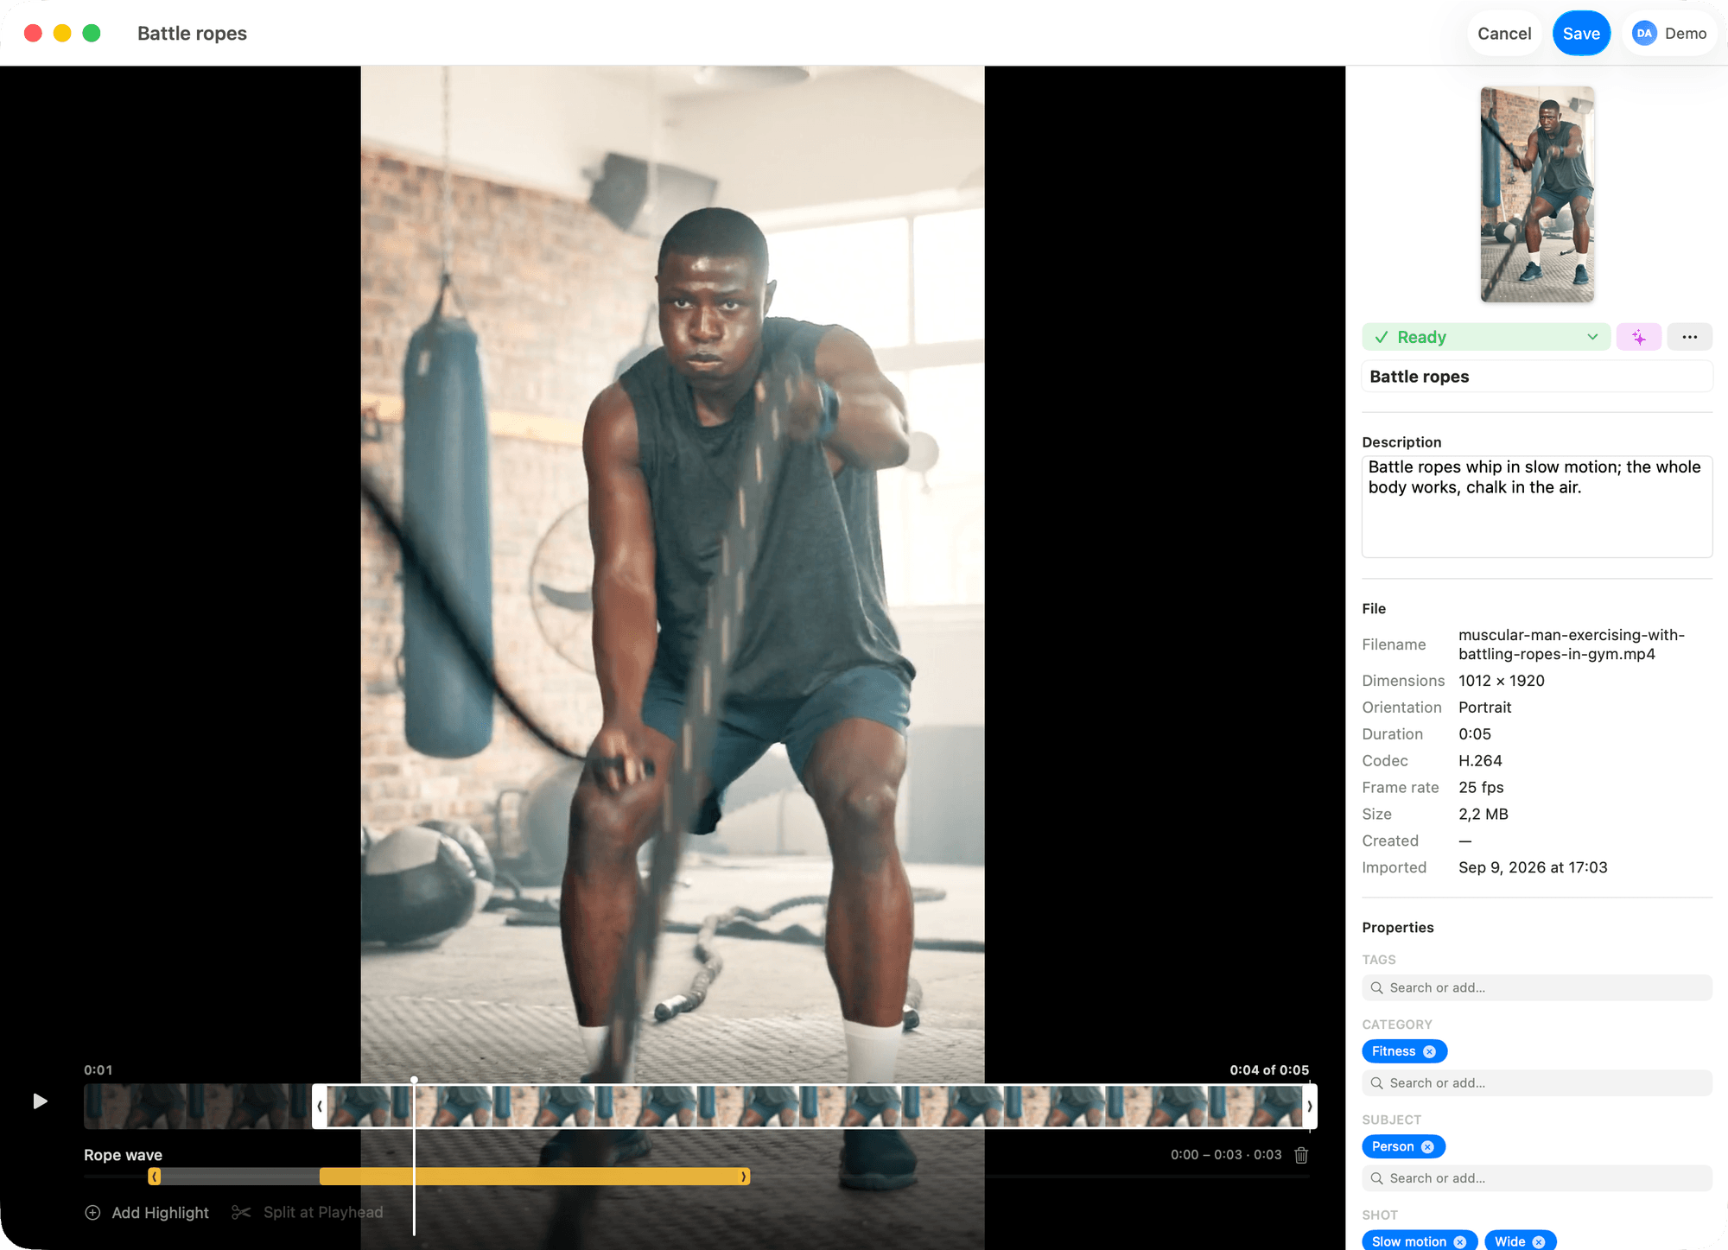Click the playhead marker on the filmstrip
Screen dimensions: 1728x1250
click(x=415, y=1081)
